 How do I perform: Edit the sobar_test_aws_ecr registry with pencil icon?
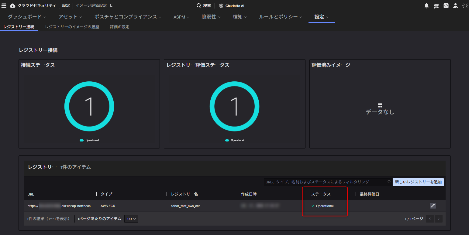pyautogui.click(x=433, y=206)
